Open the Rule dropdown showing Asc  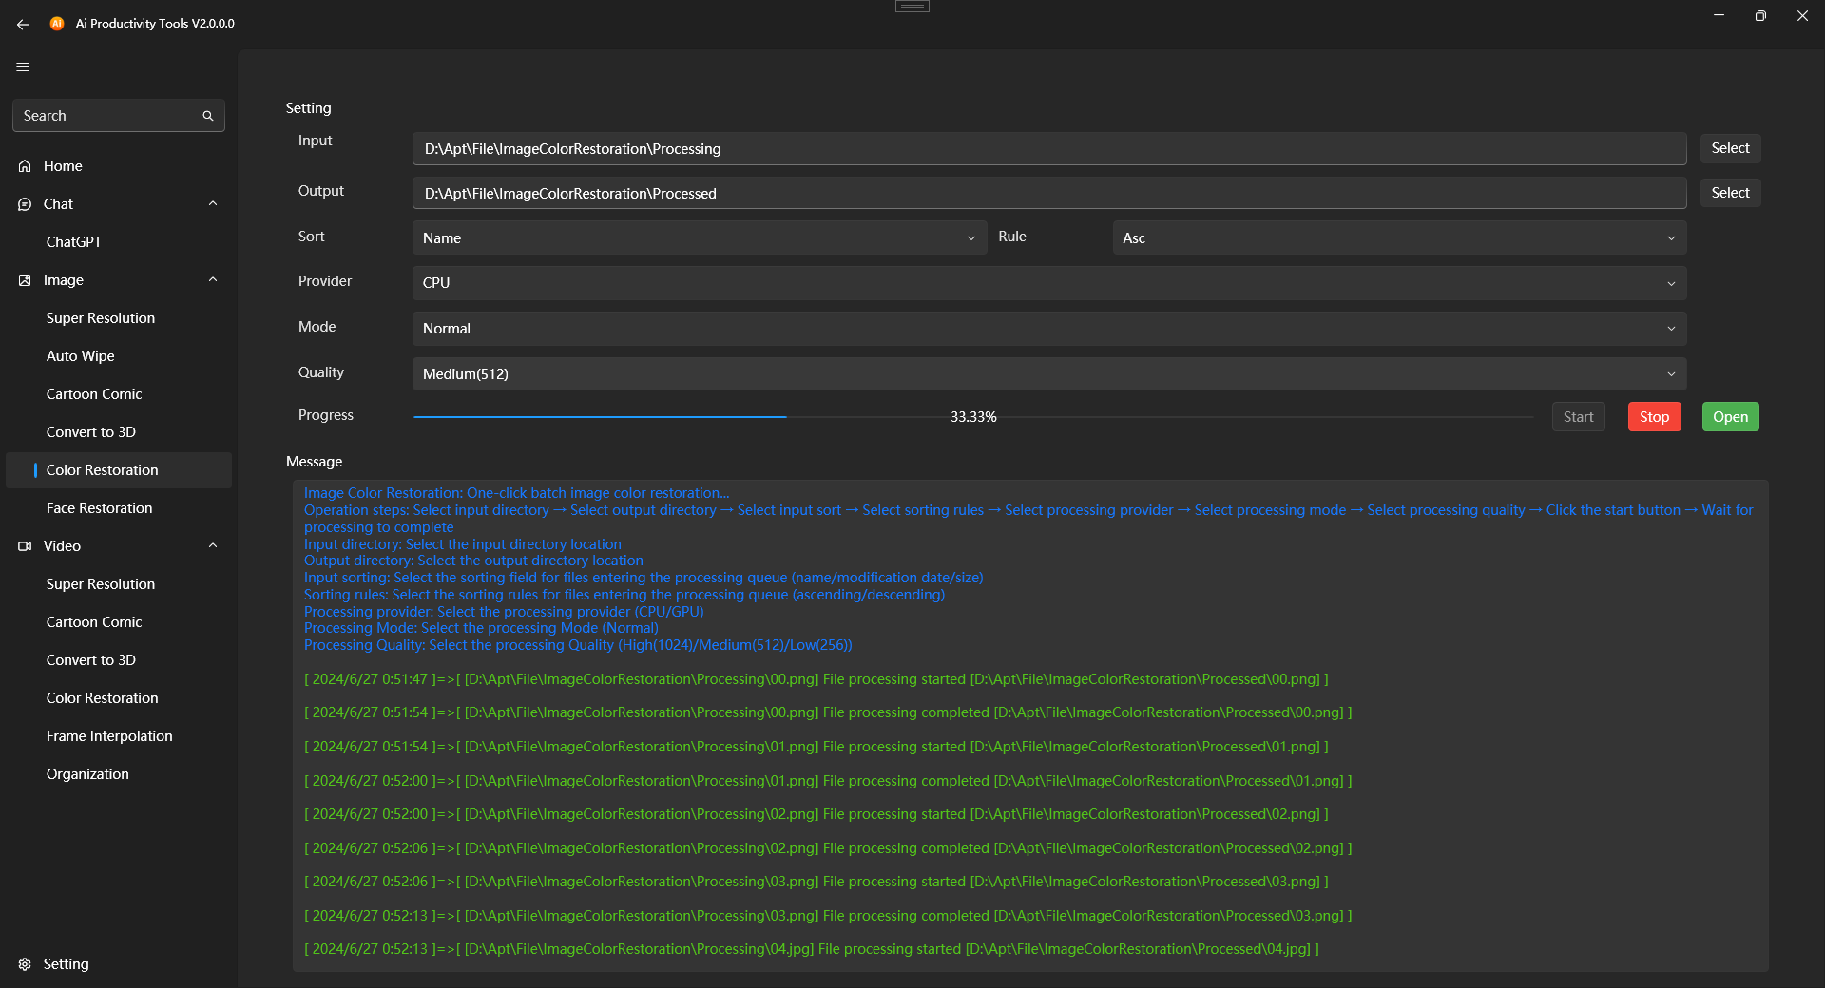(1399, 237)
